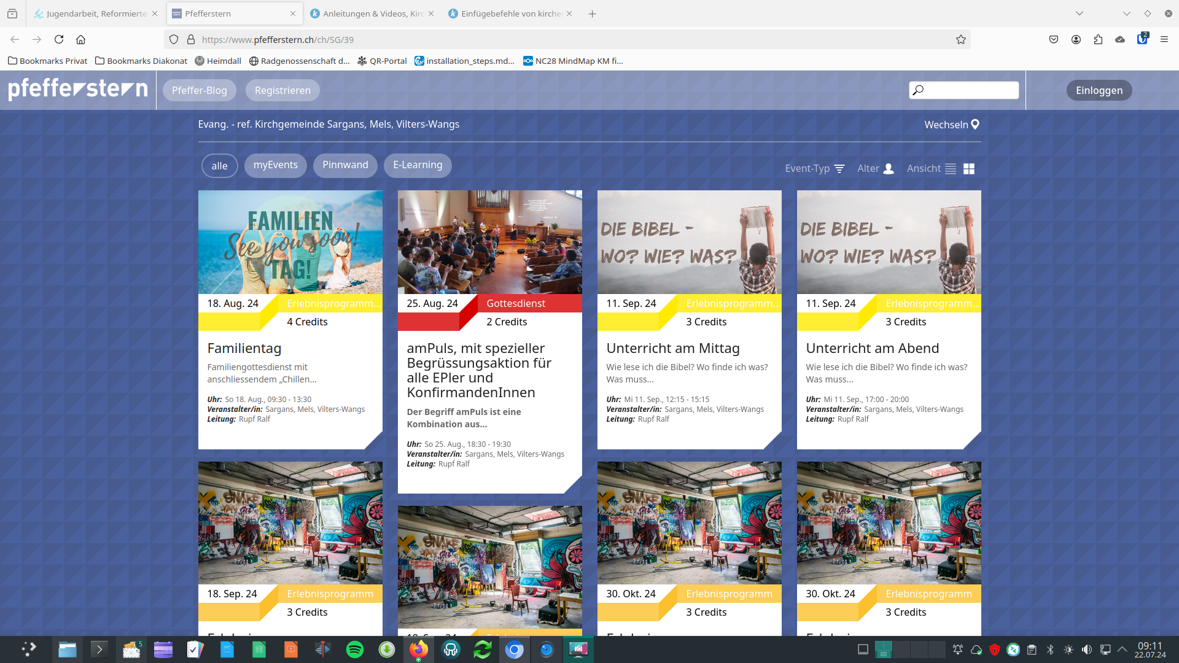Viewport: 1179px width, 663px height.
Task: Open Unterricht am Abend event title
Action: tap(872, 348)
